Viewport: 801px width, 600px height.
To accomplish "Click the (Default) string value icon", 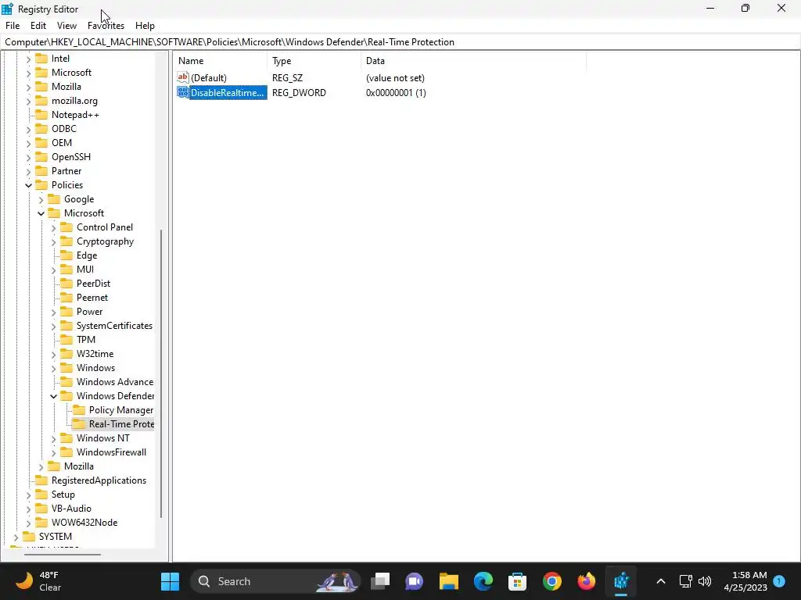I will pos(183,77).
